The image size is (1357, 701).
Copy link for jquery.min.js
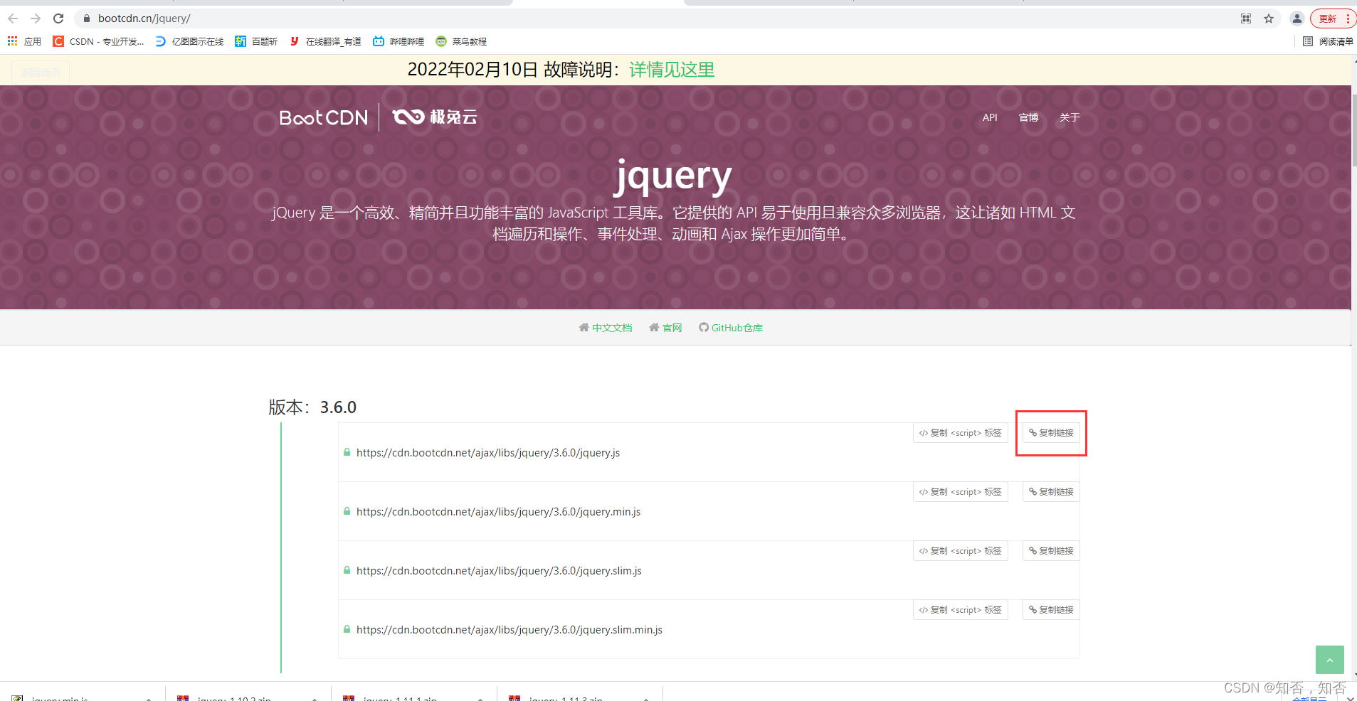pos(1051,492)
